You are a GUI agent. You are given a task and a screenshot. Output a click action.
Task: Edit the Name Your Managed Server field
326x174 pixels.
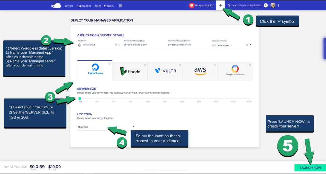(x=188, y=45)
